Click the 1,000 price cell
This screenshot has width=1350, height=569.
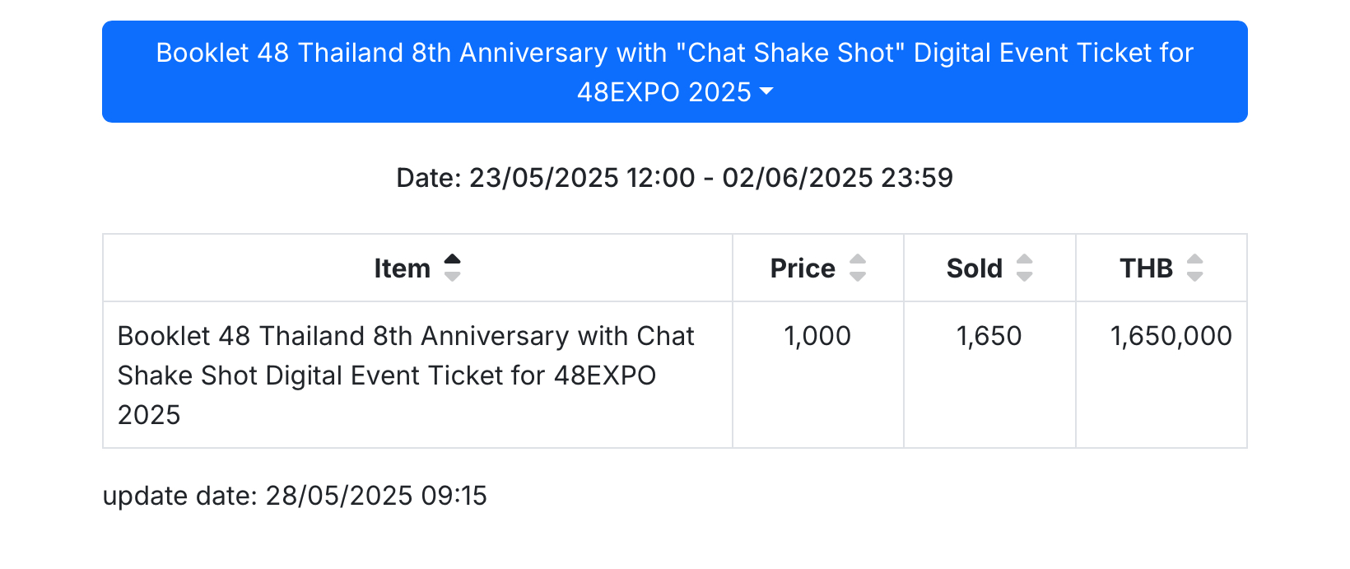818,375
